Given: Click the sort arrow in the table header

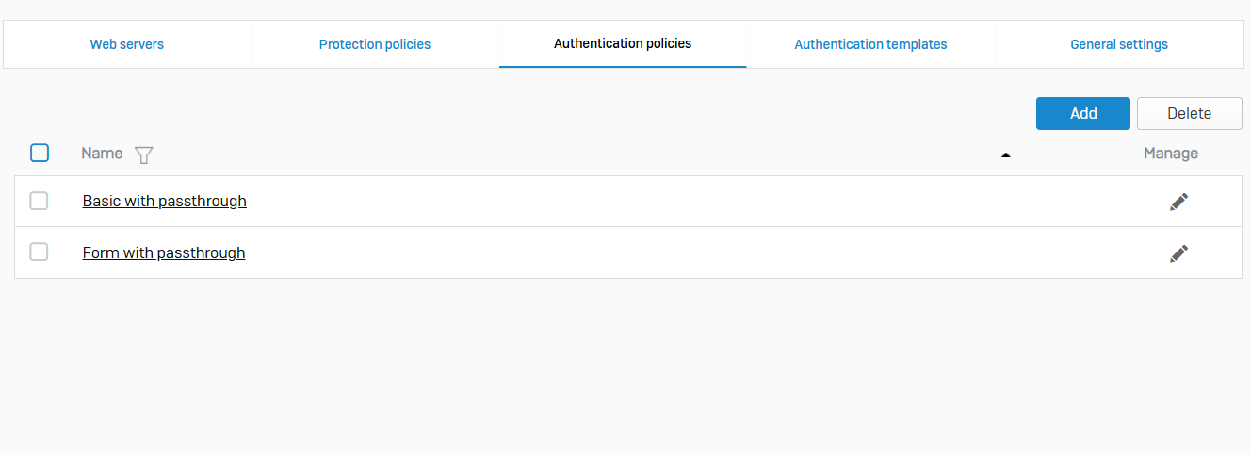Looking at the screenshot, I should (1005, 154).
